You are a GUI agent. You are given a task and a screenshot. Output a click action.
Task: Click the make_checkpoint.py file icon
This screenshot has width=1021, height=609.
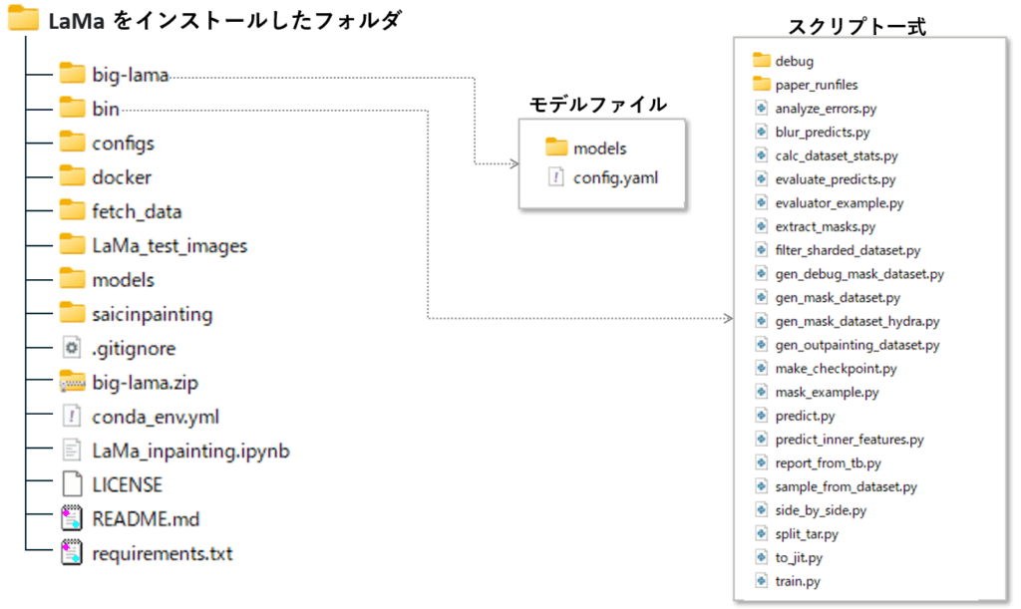coord(761,368)
